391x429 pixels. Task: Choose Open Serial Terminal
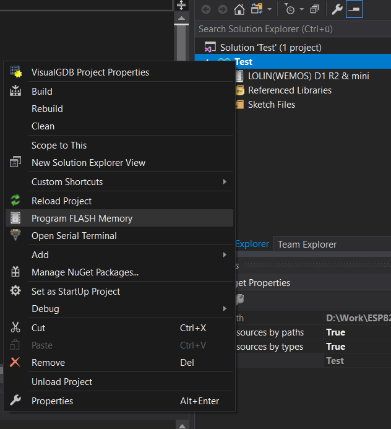119,236
